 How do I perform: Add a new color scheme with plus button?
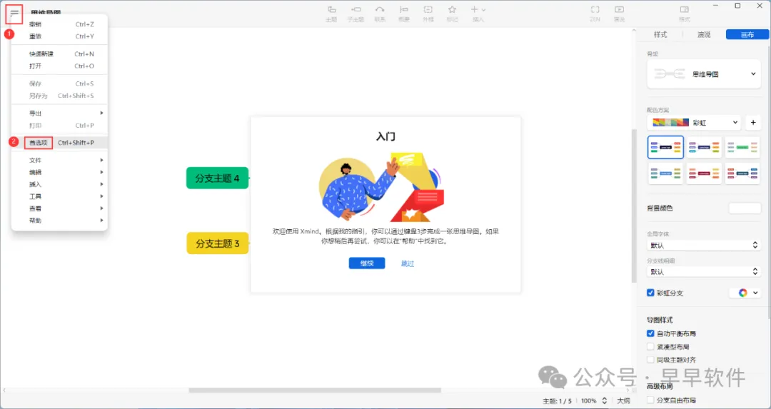(x=753, y=122)
